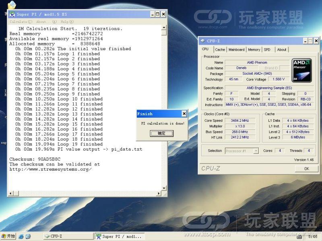This screenshot has height=241, width=322.
Task: Click the Package value Socket AM2+ (940)
Action: 257,74
